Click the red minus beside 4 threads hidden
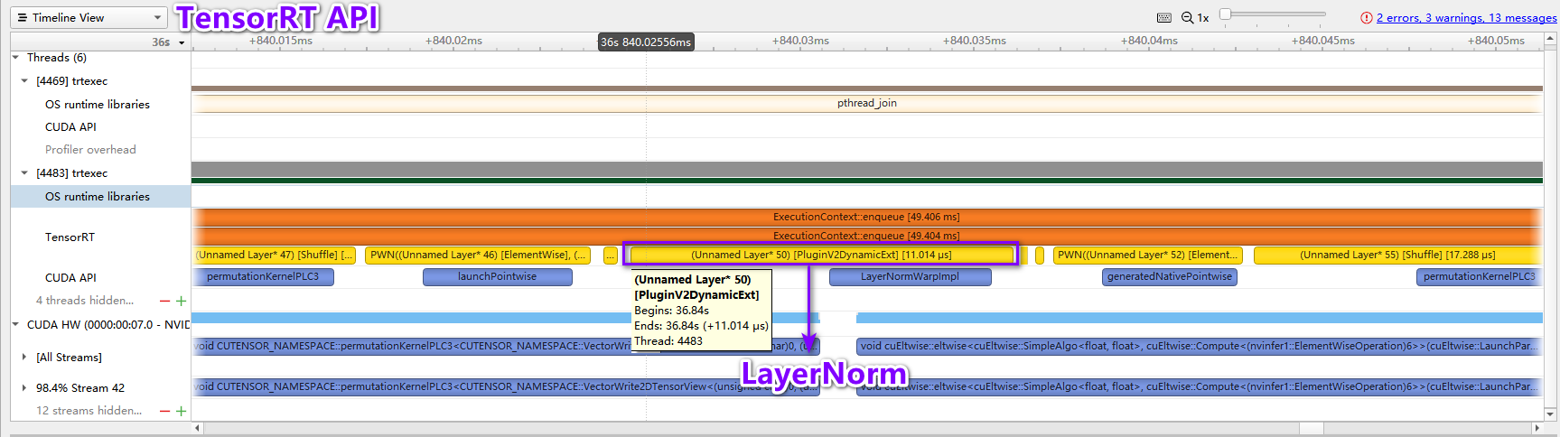Viewport: 1560px width, 437px height. point(164,301)
